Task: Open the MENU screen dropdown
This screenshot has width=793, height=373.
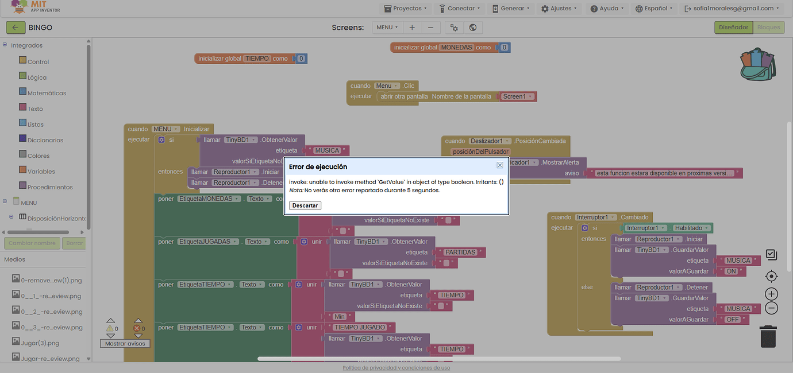Action: [387, 28]
